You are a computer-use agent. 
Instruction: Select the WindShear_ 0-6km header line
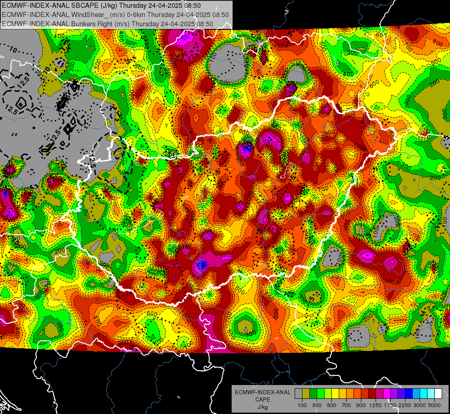click(x=115, y=15)
